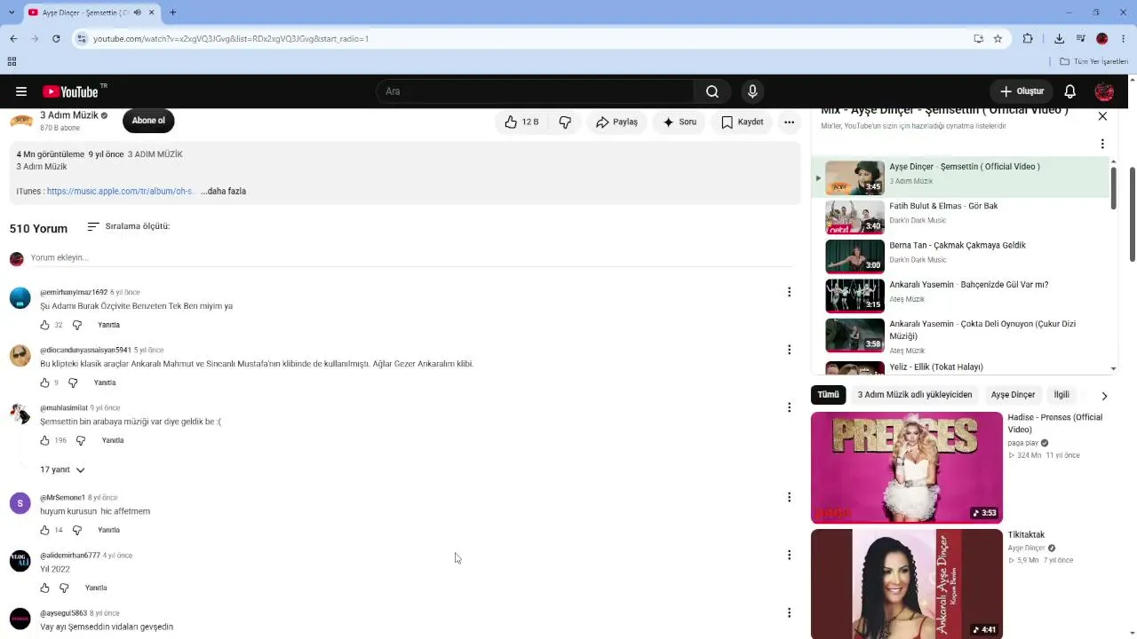This screenshot has height=639, width=1137.
Task: Select the Ayşe Dinçer filter chip
Action: (1013, 395)
